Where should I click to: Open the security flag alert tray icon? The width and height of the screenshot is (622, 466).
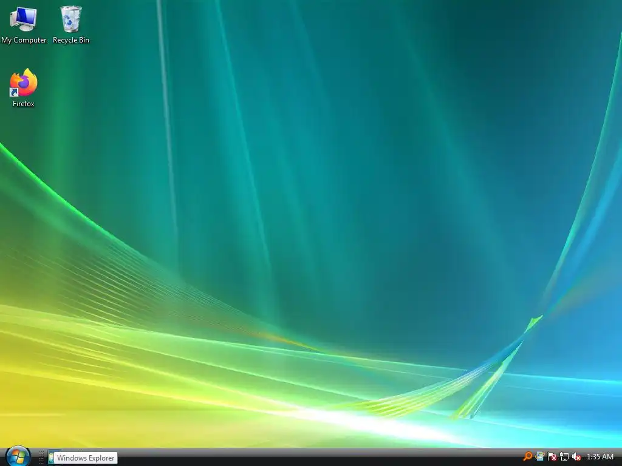pyautogui.click(x=552, y=456)
